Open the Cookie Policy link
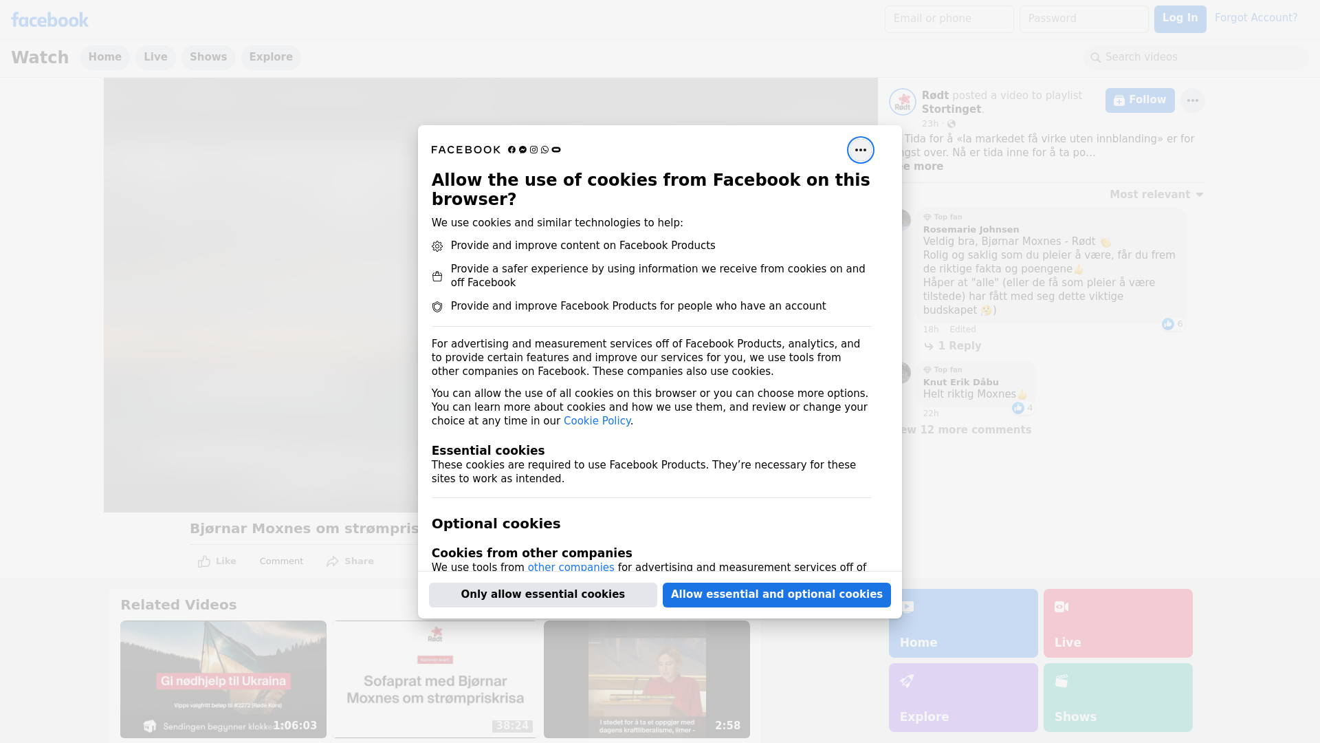Image resolution: width=1320 pixels, height=743 pixels. point(597,421)
